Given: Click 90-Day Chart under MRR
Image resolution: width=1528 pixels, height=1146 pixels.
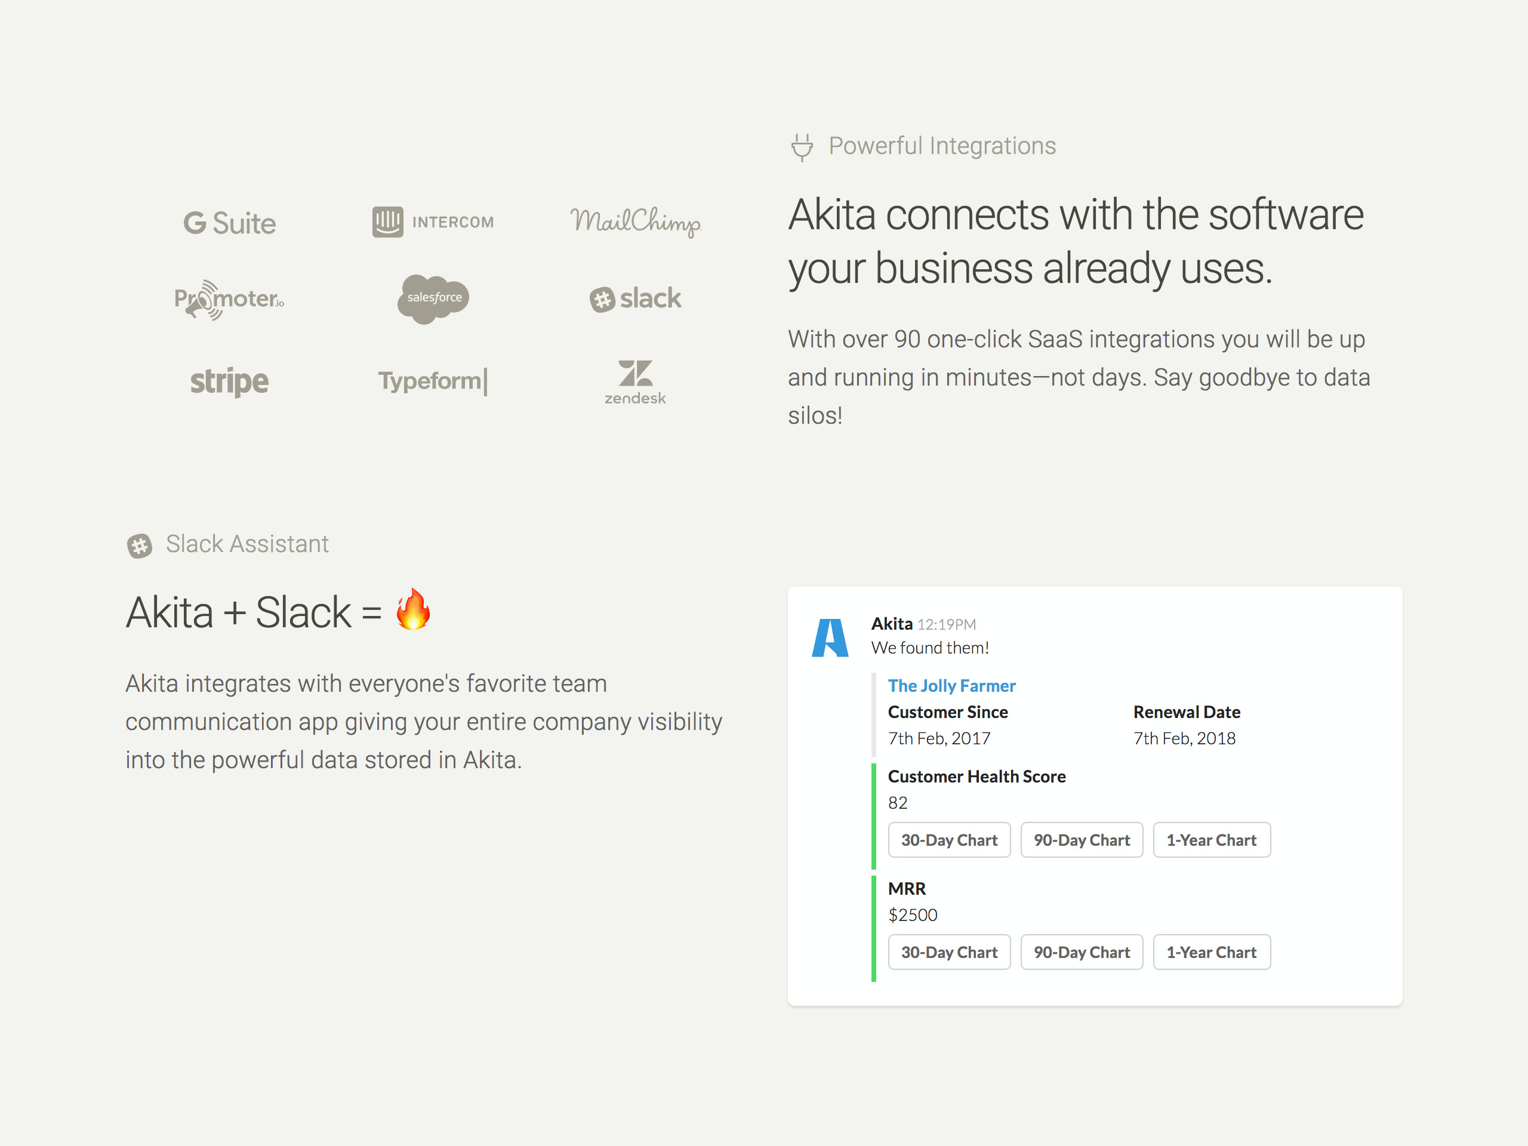Looking at the screenshot, I should coord(1082,952).
